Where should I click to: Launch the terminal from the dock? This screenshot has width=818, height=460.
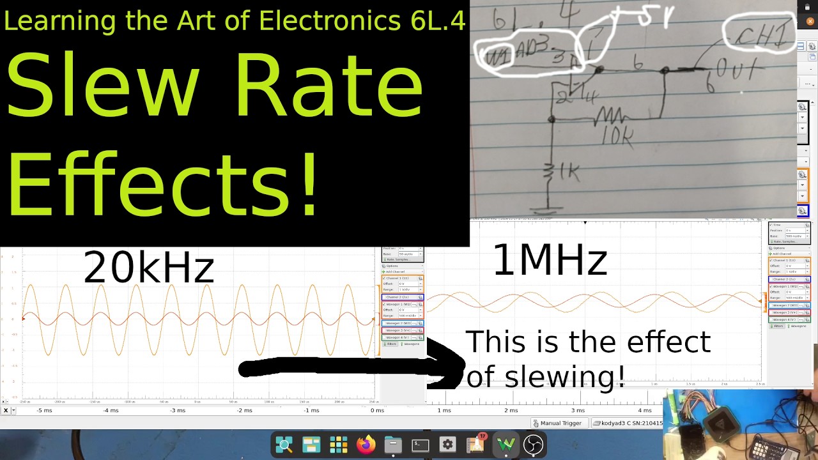coord(421,445)
